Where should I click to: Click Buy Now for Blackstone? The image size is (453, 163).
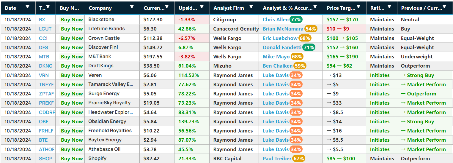coord(72,20)
